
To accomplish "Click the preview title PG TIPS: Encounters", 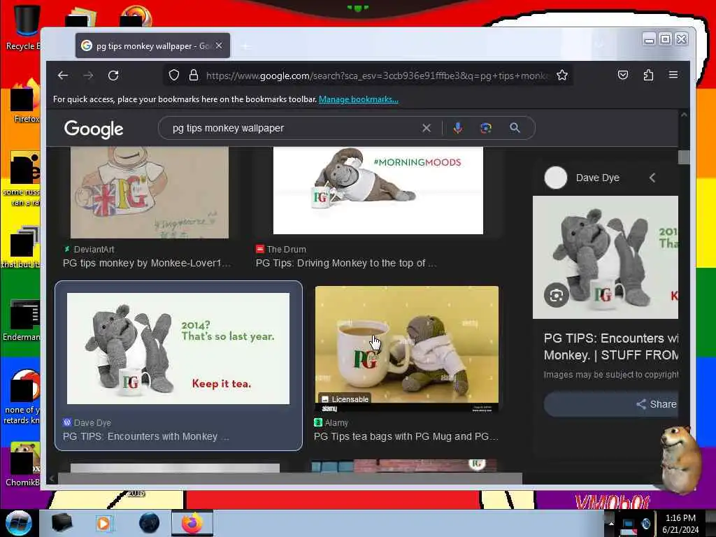I will pos(610,347).
